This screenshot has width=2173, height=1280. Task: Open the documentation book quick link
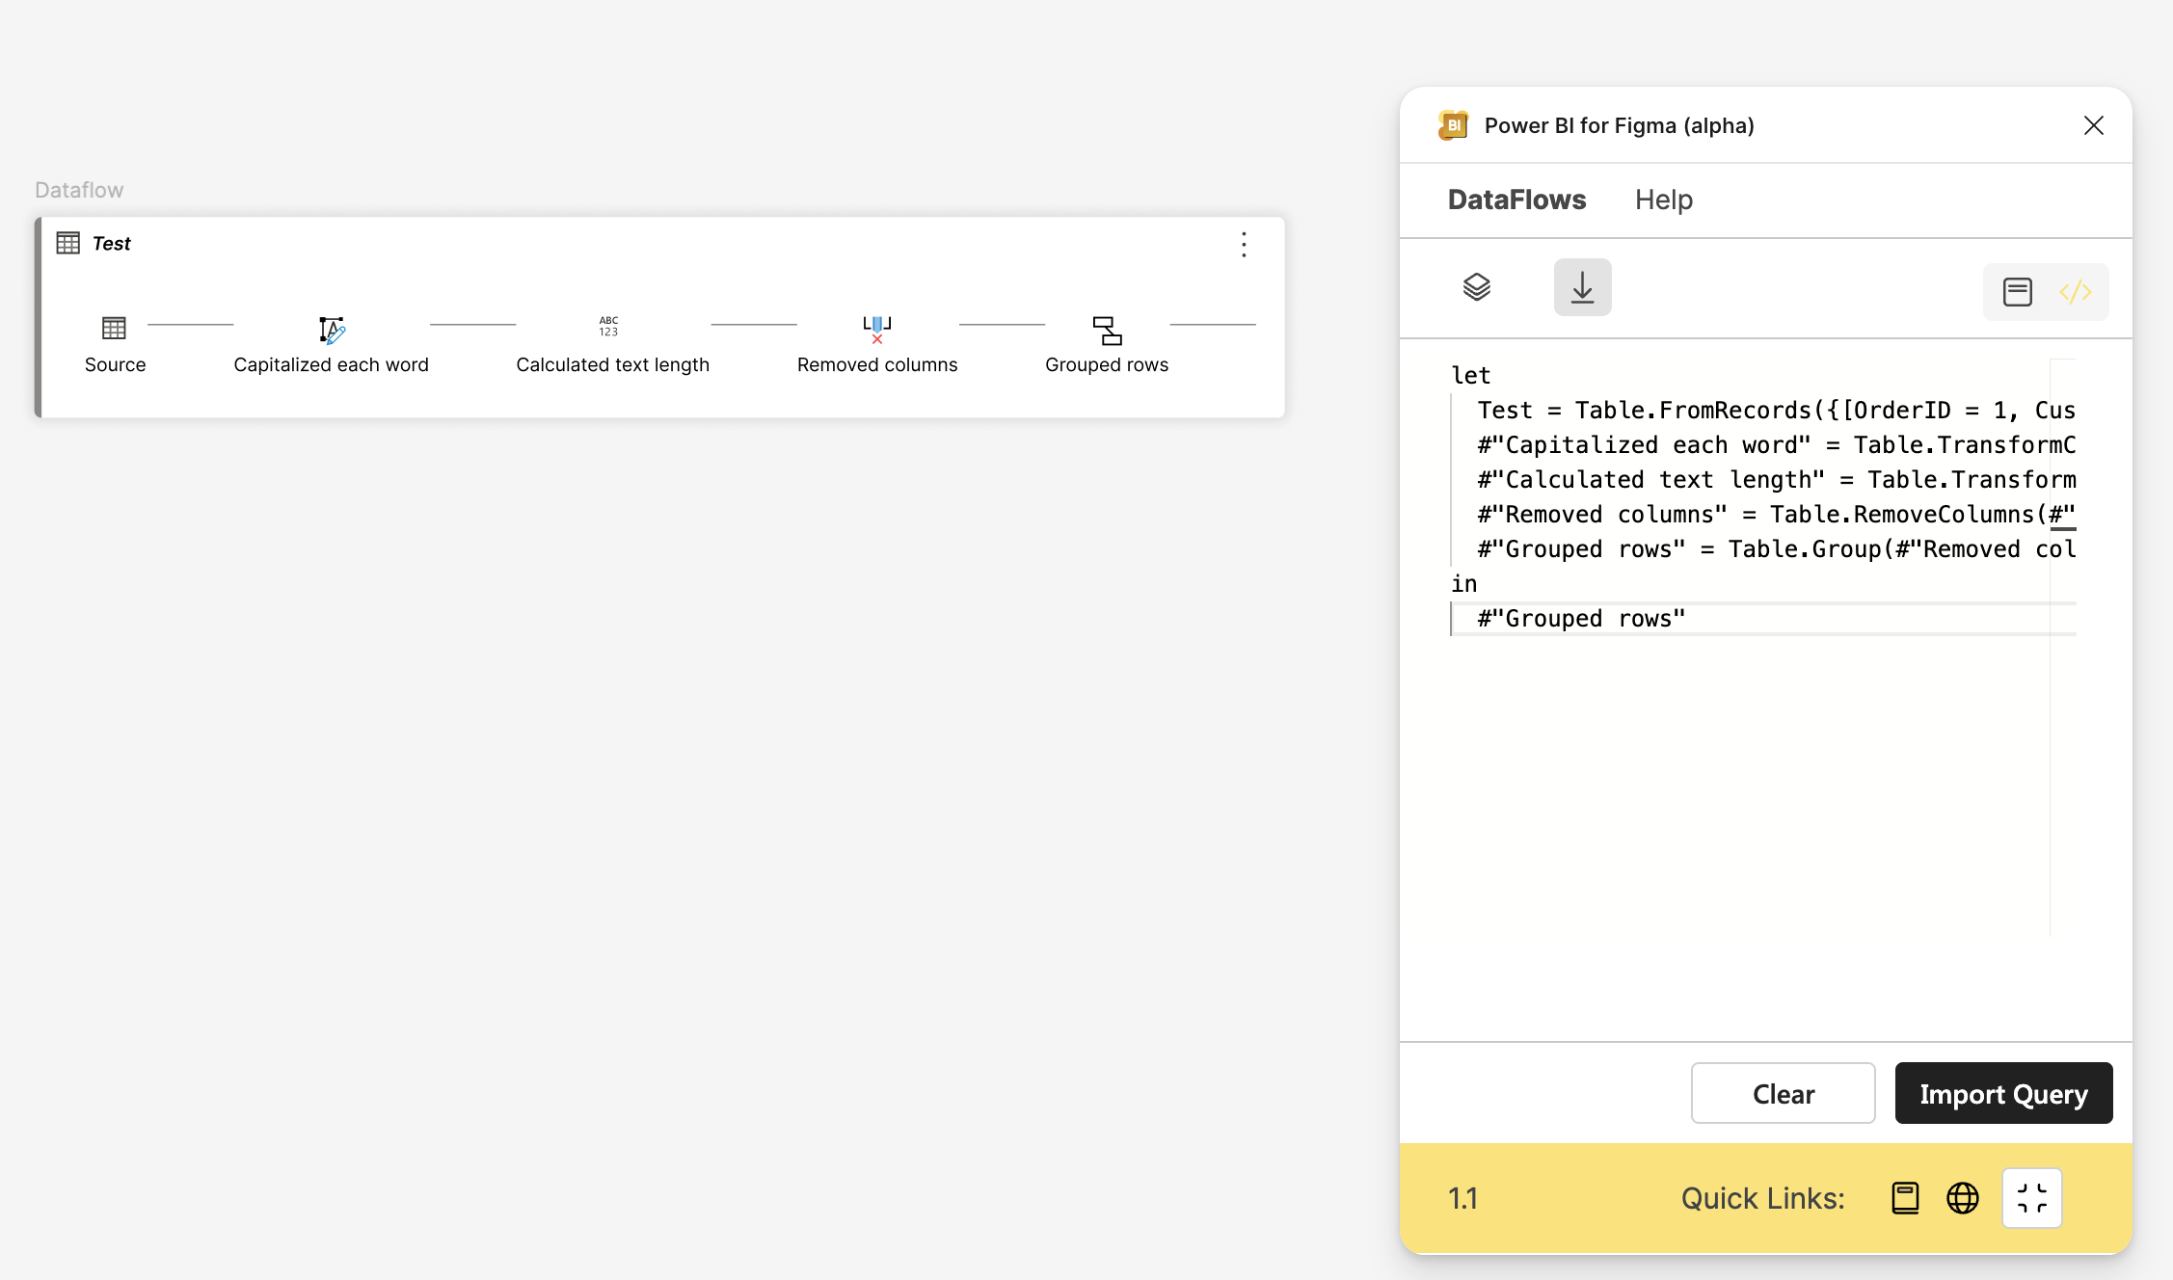(1905, 1198)
